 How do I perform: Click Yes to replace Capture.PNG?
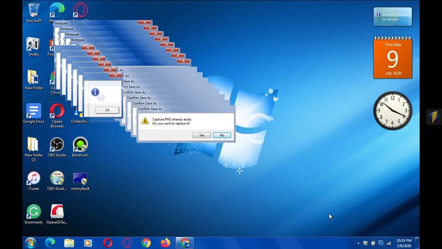[201, 135]
